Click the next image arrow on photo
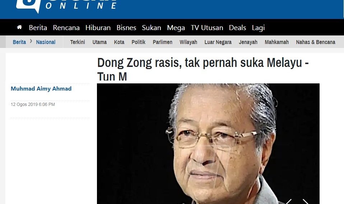 point(306,201)
